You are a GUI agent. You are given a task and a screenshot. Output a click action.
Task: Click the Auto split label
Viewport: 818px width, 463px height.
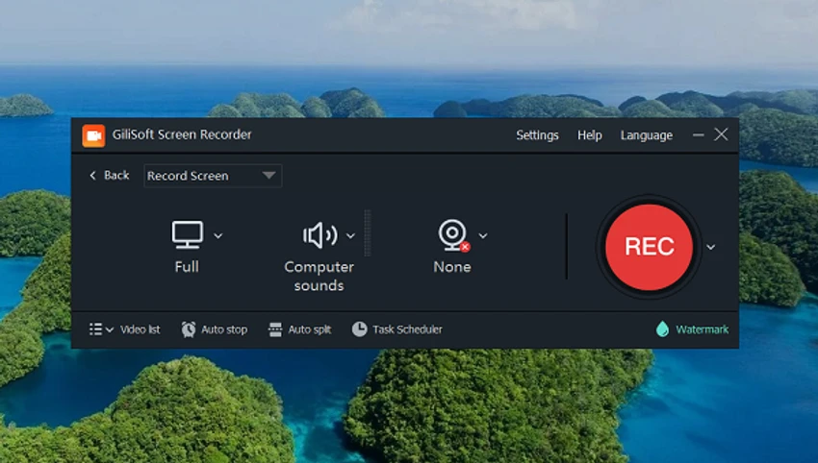[309, 329]
